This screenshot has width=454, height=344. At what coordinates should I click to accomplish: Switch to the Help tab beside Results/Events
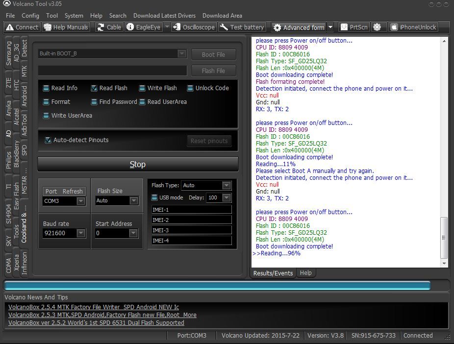[305, 273]
